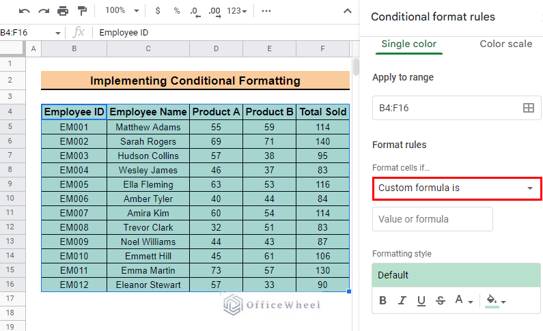Click the Name box showing B4:F16
Viewport: 543px width, 331px height.
pos(27,33)
